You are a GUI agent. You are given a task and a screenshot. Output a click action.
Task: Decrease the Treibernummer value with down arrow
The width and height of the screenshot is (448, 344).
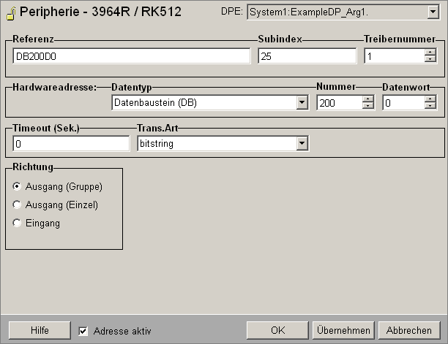coord(430,59)
